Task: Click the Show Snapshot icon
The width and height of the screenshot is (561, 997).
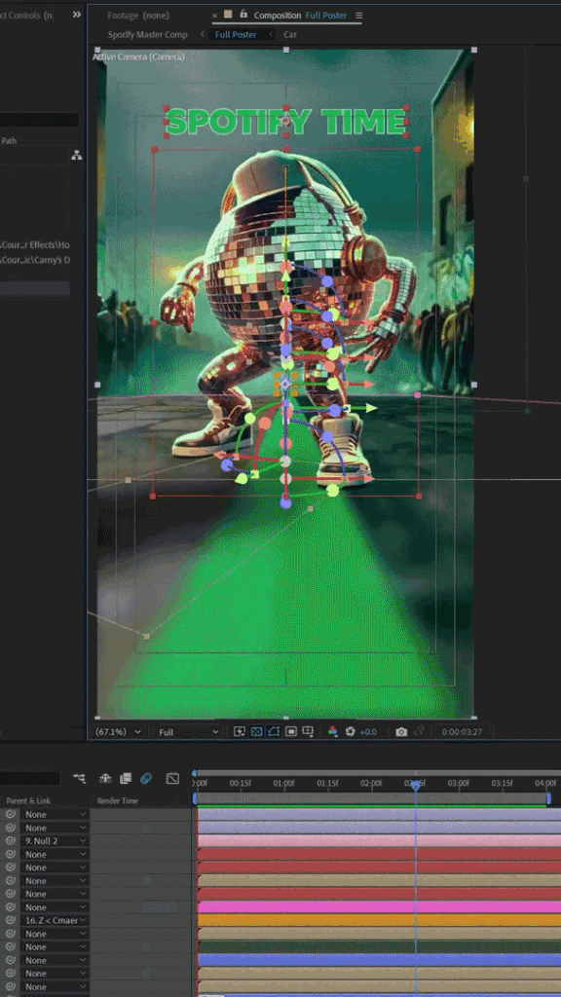Action: (419, 732)
